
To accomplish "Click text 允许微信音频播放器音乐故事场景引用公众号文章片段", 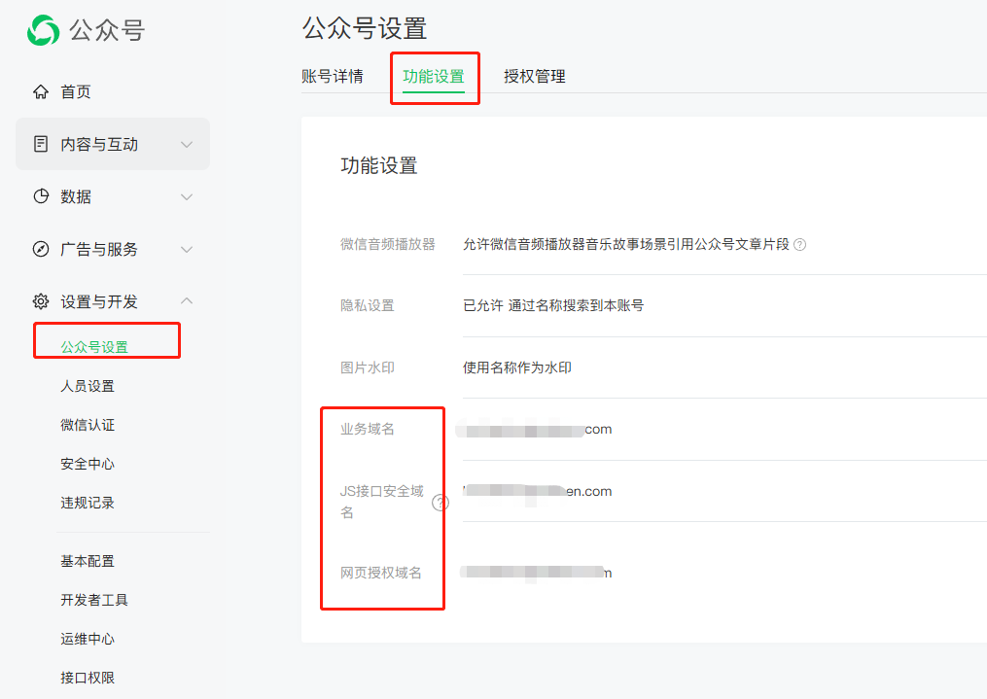I will click(x=625, y=244).
